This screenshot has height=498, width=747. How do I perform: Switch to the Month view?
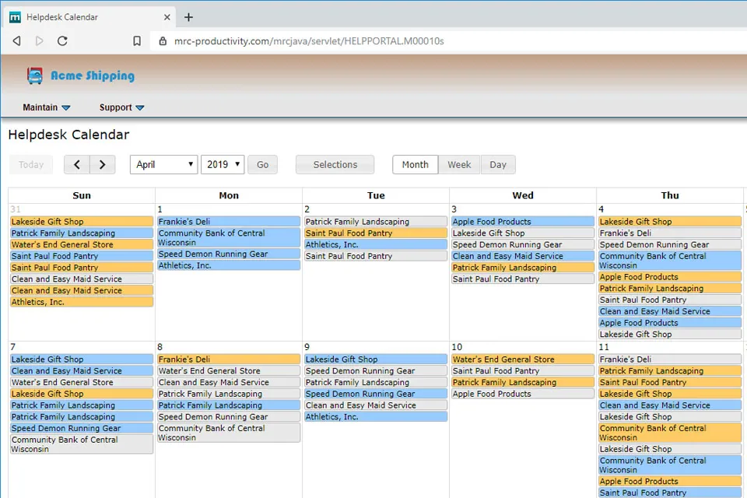pyautogui.click(x=415, y=165)
